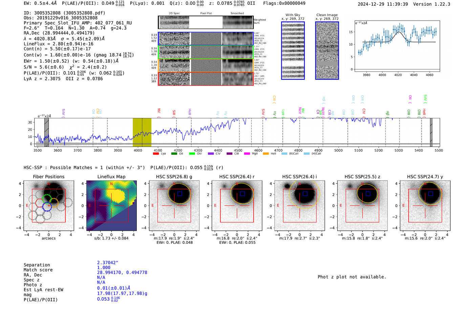Click the EWr = 1.50(±0.52) line

point(71,61)
